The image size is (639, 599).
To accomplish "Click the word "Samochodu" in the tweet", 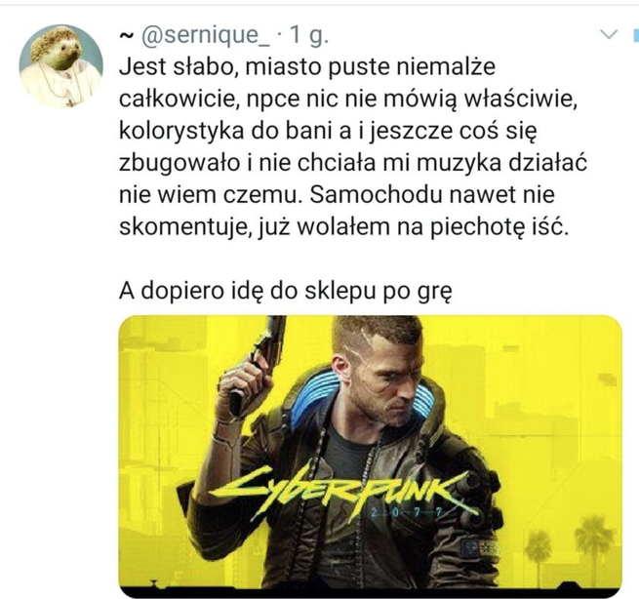I will (x=376, y=195).
